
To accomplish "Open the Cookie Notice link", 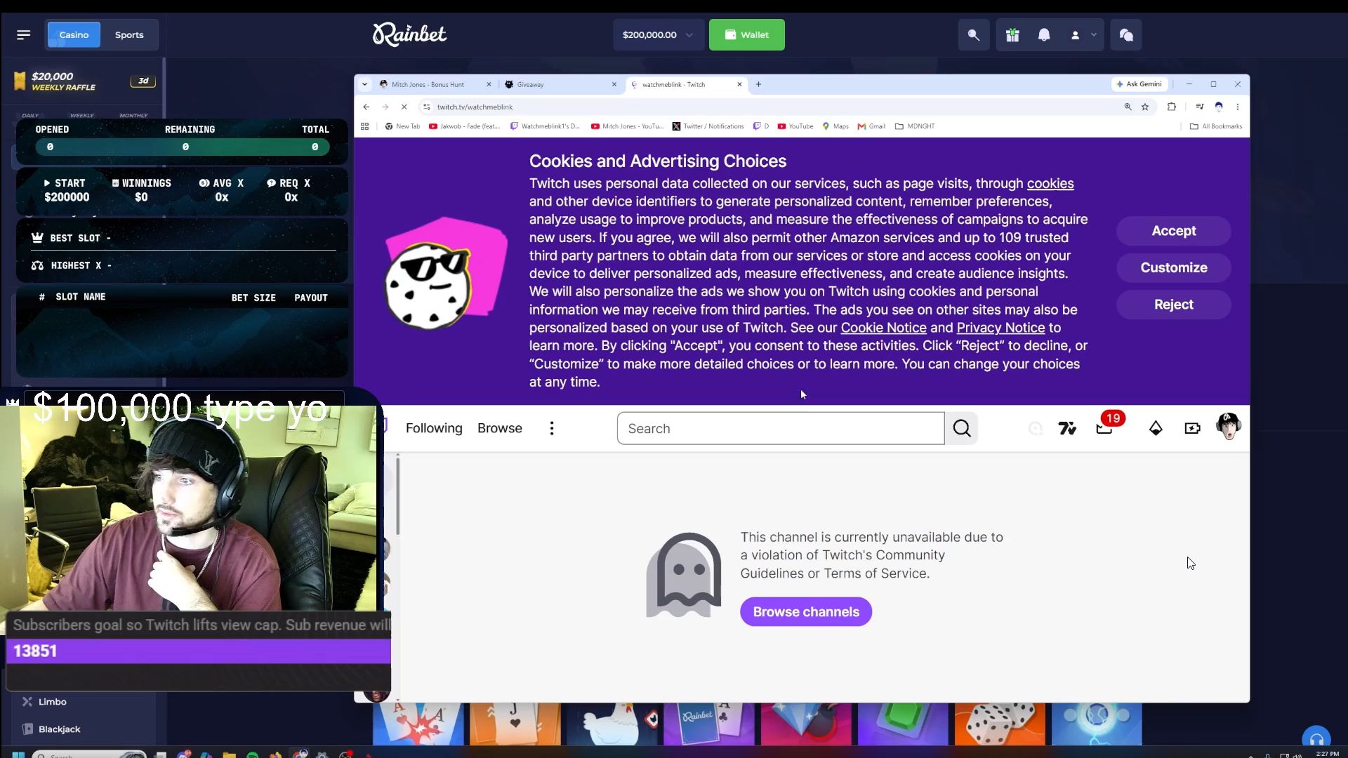I will (x=883, y=328).
